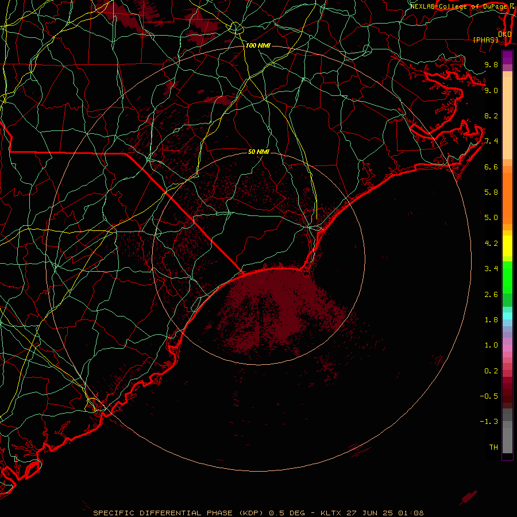Click the 1.0 scale value
This screenshot has height=517, width=517.
(x=491, y=345)
